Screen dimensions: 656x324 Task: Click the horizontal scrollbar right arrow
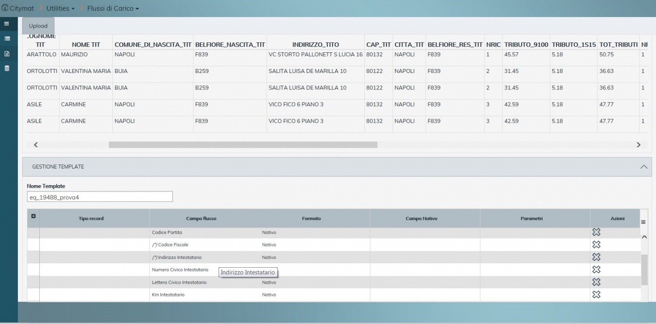(x=638, y=145)
